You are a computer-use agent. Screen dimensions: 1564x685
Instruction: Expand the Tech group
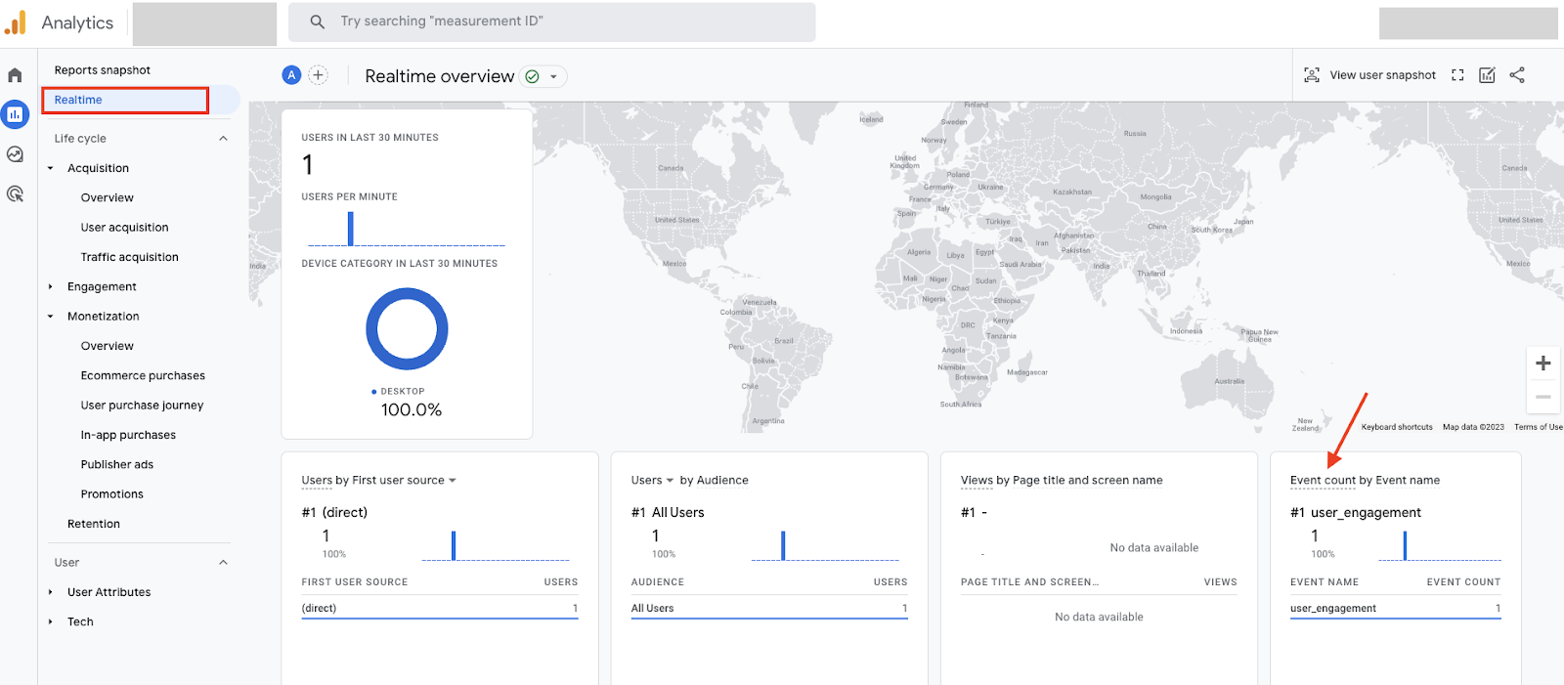(51, 621)
